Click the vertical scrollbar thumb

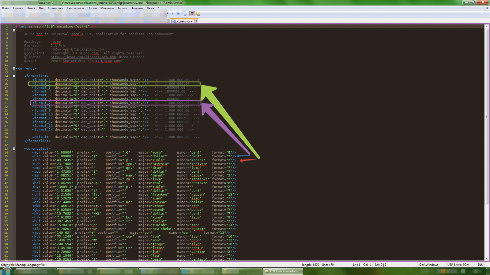486,116
